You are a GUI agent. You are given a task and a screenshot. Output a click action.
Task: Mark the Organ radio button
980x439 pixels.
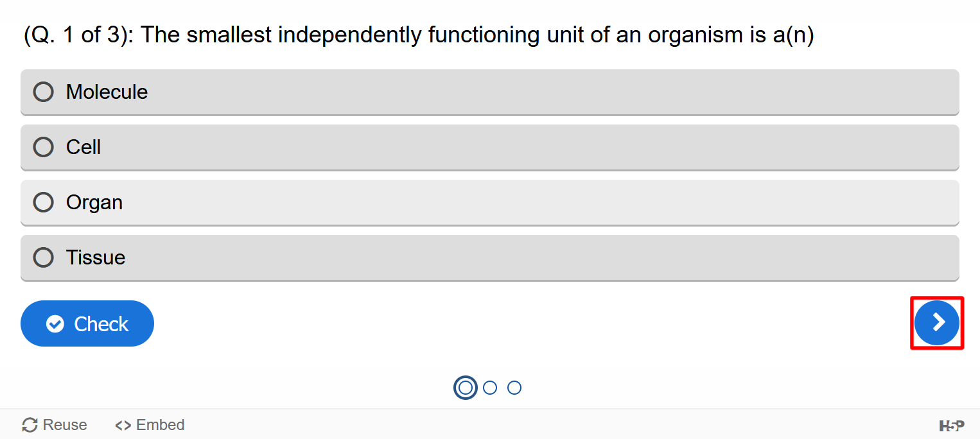tap(43, 202)
